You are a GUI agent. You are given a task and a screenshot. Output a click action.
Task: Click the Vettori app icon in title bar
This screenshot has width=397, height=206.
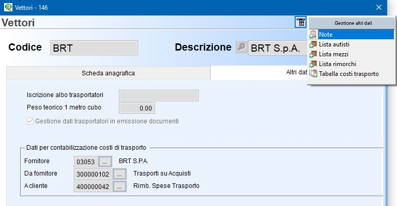click(8, 7)
